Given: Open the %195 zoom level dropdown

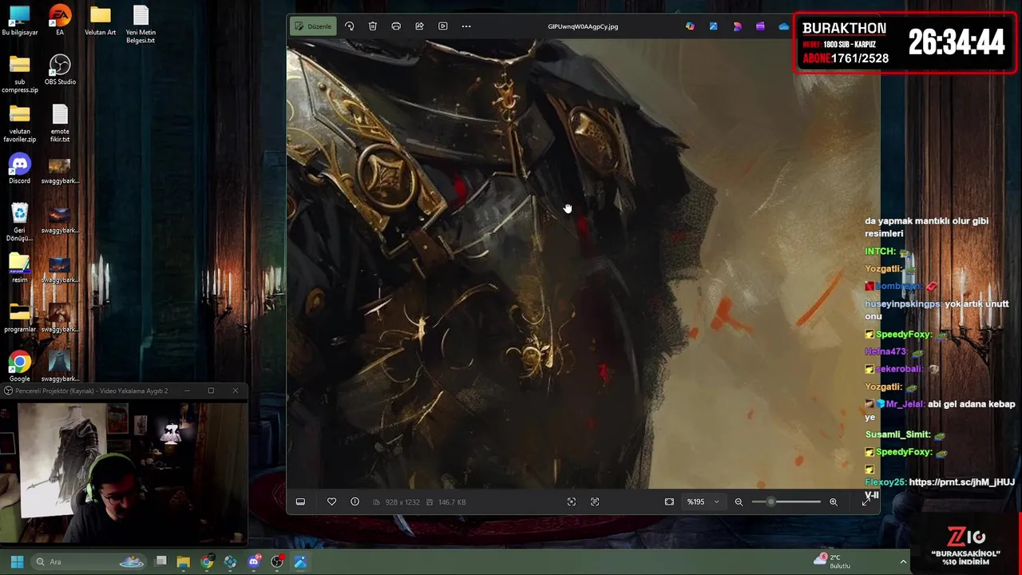Looking at the screenshot, I should click(703, 502).
